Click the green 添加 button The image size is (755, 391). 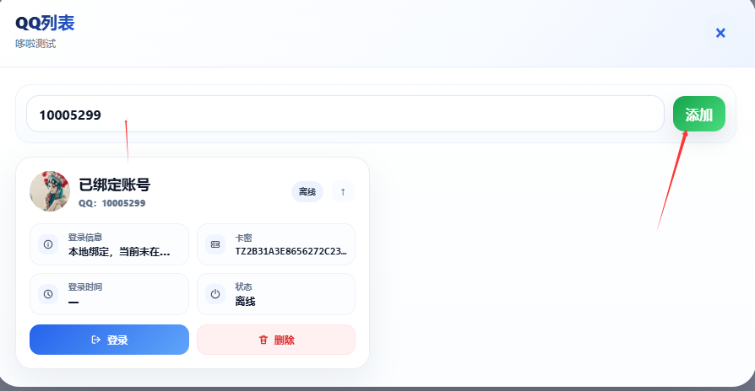click(698, 114)
